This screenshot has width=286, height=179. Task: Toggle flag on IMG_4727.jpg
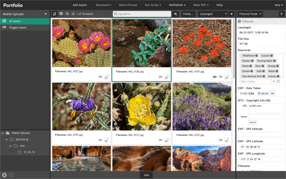point(100,77)
